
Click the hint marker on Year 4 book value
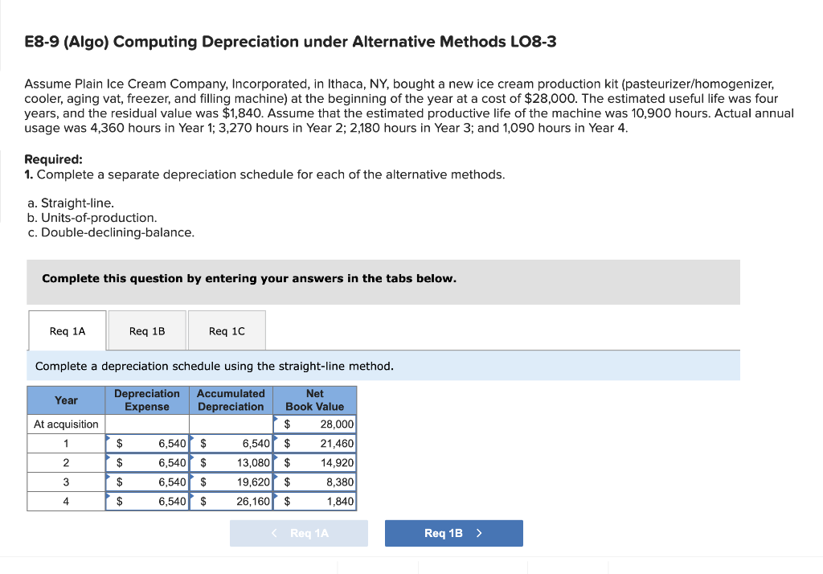point(277,497)
